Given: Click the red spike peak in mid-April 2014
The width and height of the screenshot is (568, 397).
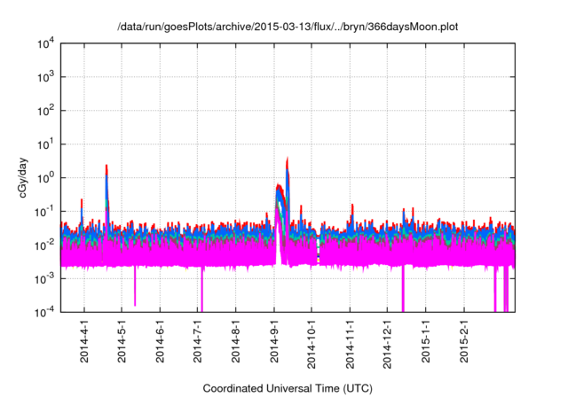Looking at the screenshot, I should pos(106,167).
